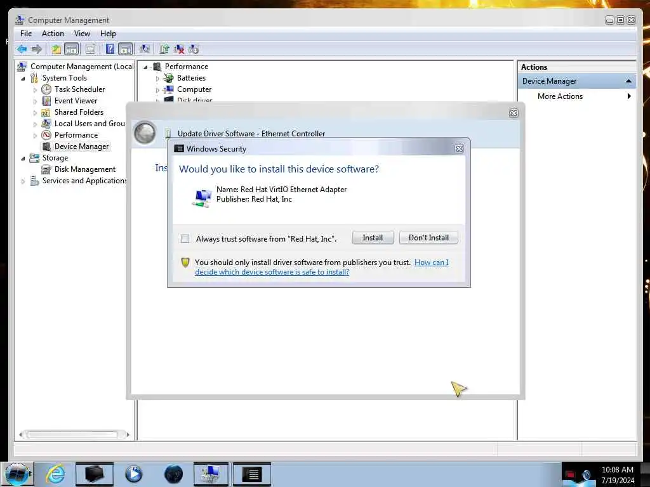This screenshot has height=487, width=650.
Task: Expand the Local Users and Groups node
Action: [x=35, y=124]
